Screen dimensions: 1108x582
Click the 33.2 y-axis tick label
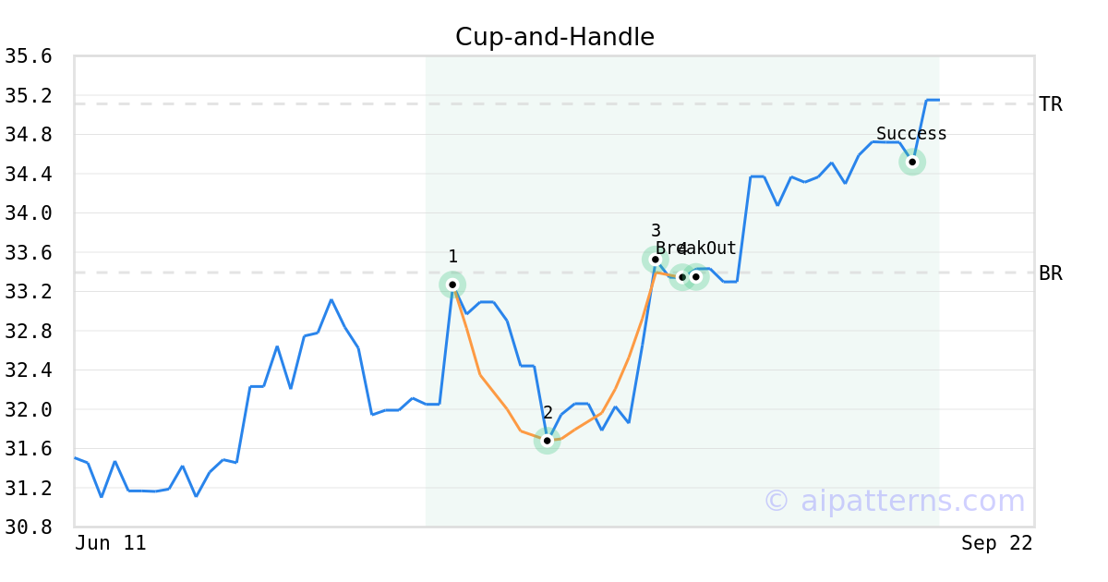29,291
